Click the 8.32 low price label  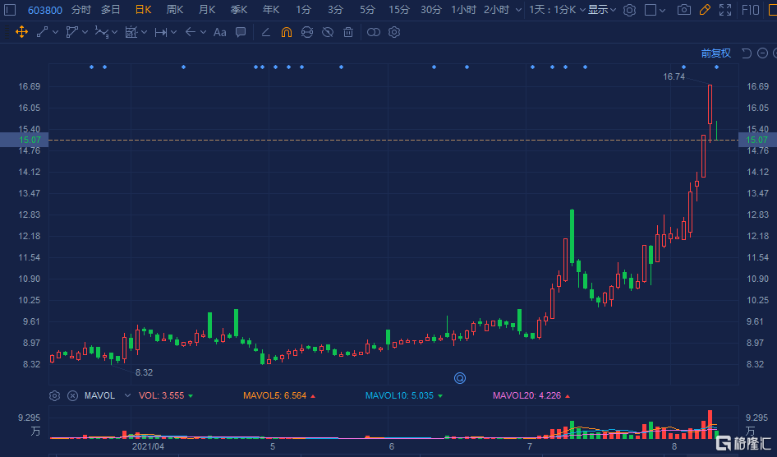[145, 372]
